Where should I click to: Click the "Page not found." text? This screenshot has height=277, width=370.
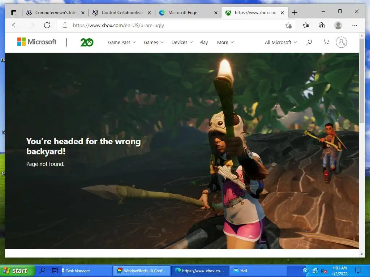[45, 164]
